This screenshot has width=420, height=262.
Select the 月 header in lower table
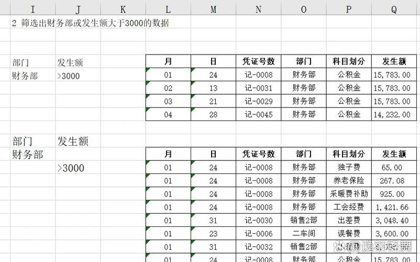click(168, 154)
